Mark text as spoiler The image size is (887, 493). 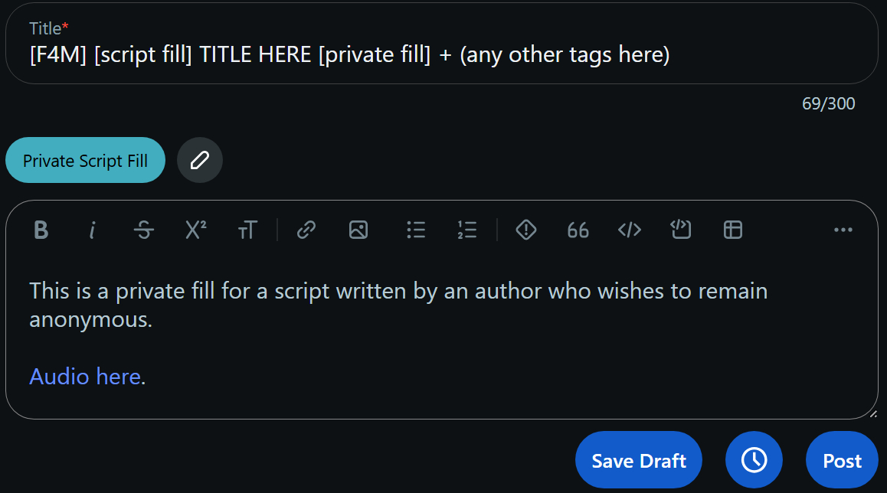click(526, 230)
